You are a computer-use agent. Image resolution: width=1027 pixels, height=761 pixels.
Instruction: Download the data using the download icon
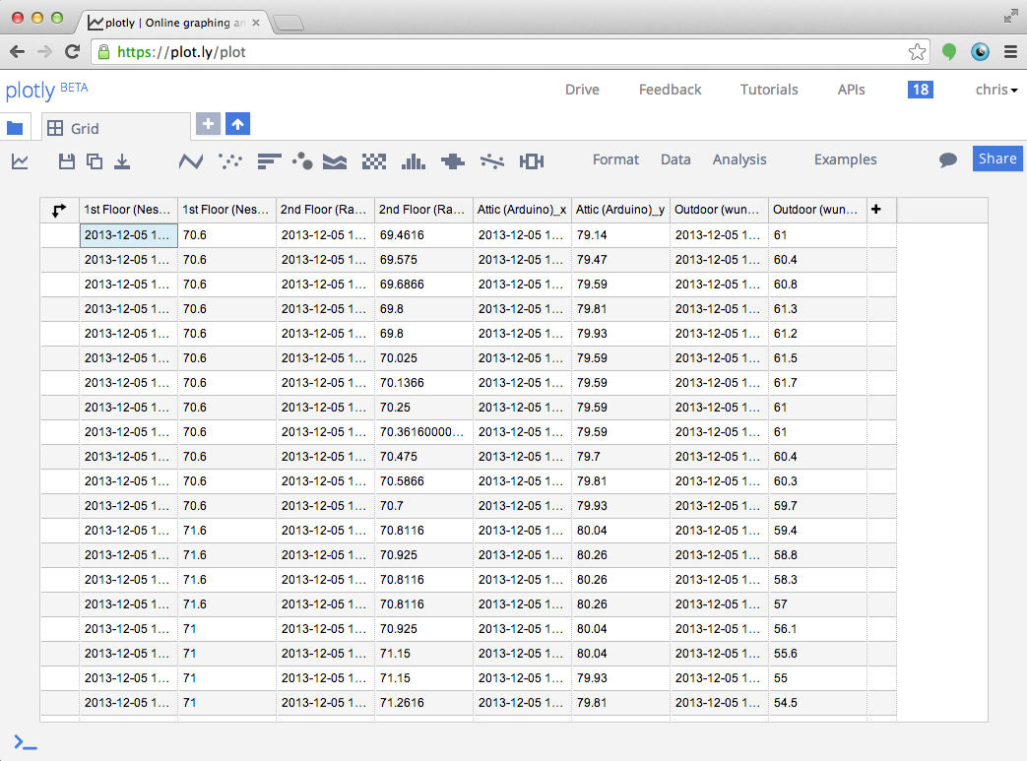(x=122, y=161)
